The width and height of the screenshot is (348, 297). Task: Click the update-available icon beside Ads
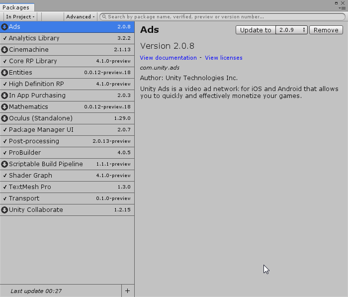(x=4, y=27)
